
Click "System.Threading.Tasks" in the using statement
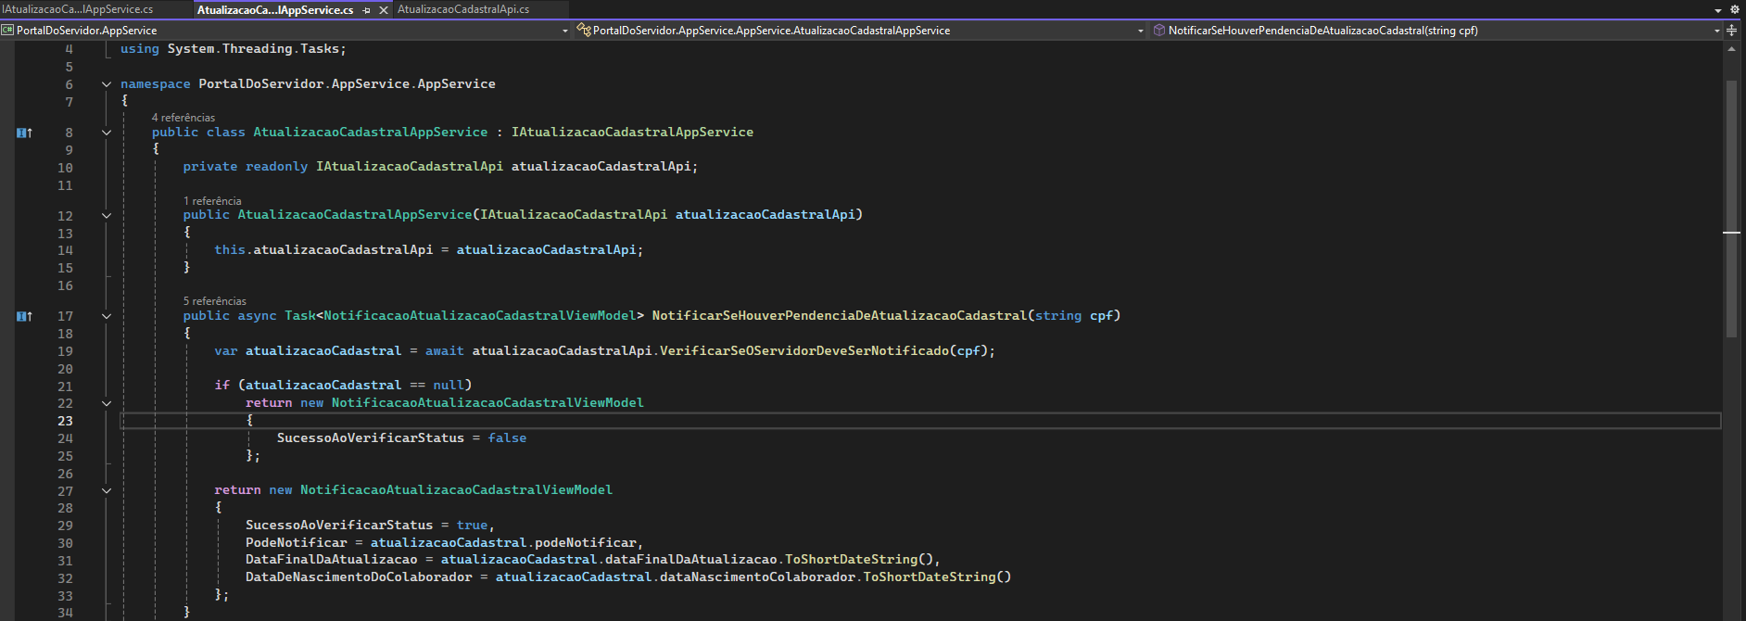(254, 49)
